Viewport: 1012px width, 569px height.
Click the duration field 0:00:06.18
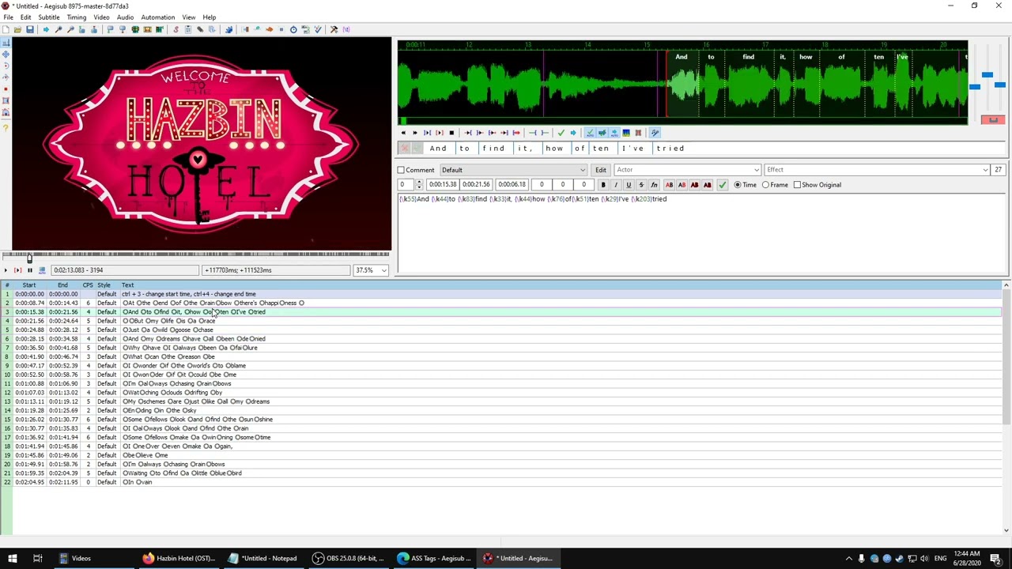512,185
